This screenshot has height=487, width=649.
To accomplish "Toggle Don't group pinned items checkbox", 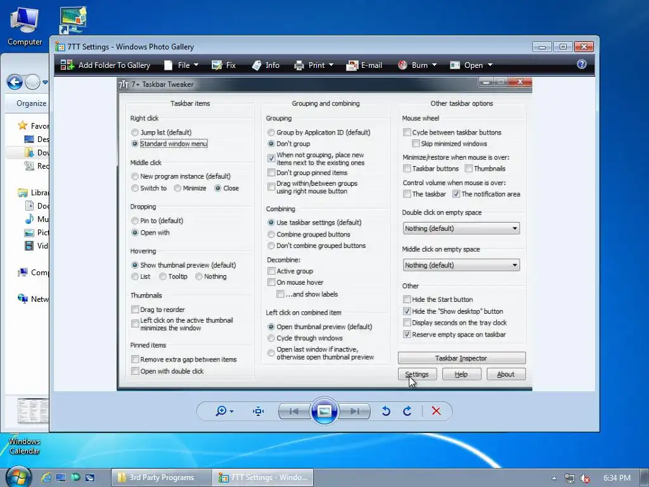I will coord(271,172).
